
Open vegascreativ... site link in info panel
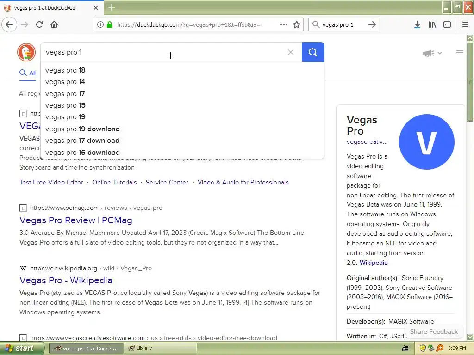[x=367, y=141]
